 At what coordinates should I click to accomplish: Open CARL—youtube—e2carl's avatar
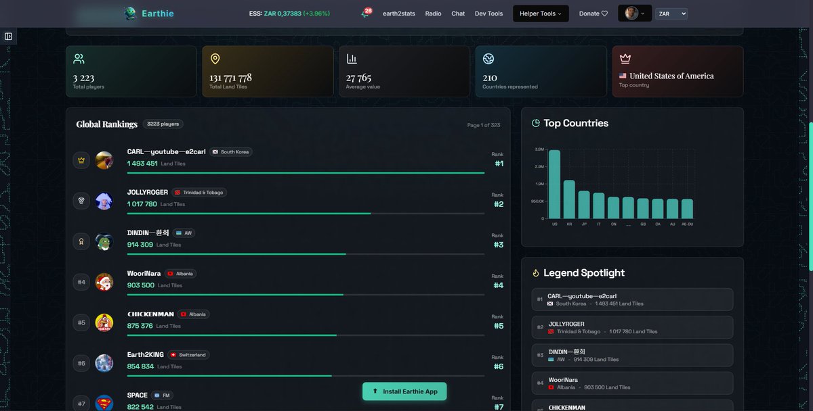(104, 160)
